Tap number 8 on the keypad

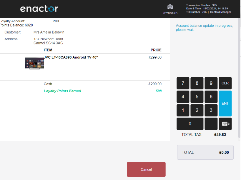pos(197,83)
